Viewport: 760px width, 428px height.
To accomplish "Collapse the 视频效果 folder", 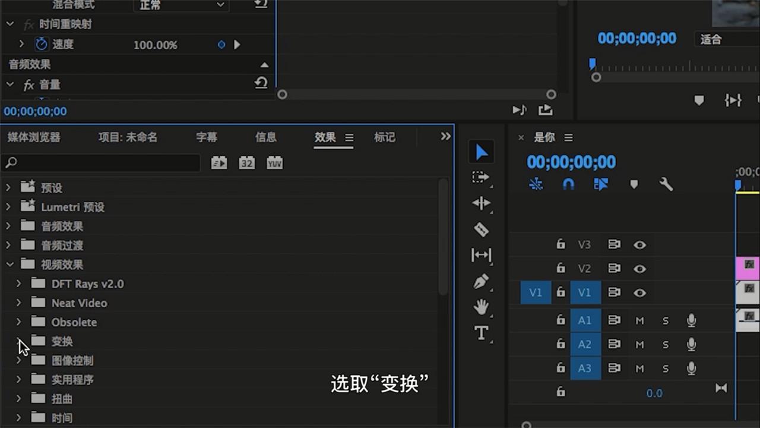I will point(9,264).
